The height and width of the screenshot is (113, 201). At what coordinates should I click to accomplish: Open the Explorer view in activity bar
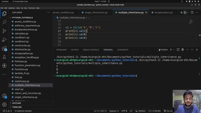pos(4,13)
